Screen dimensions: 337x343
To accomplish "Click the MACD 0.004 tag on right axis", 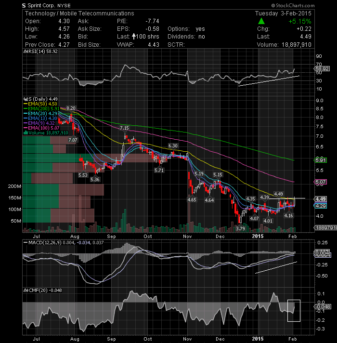I will 322,253.
